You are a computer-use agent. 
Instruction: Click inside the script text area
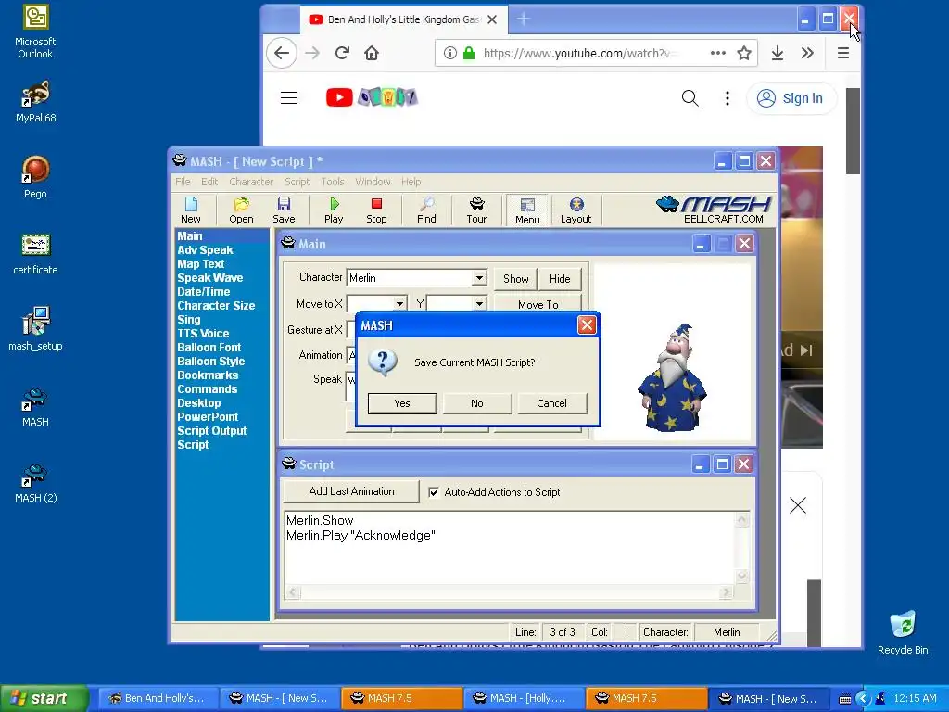511,549
